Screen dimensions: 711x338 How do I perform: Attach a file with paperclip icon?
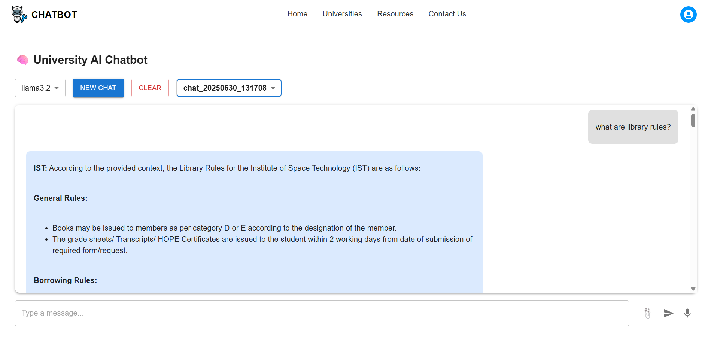(x=647, y=313)
